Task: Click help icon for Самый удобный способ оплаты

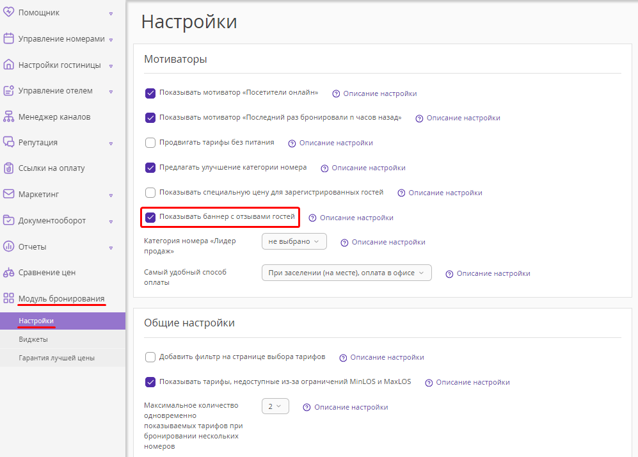Action: [449, 274]
